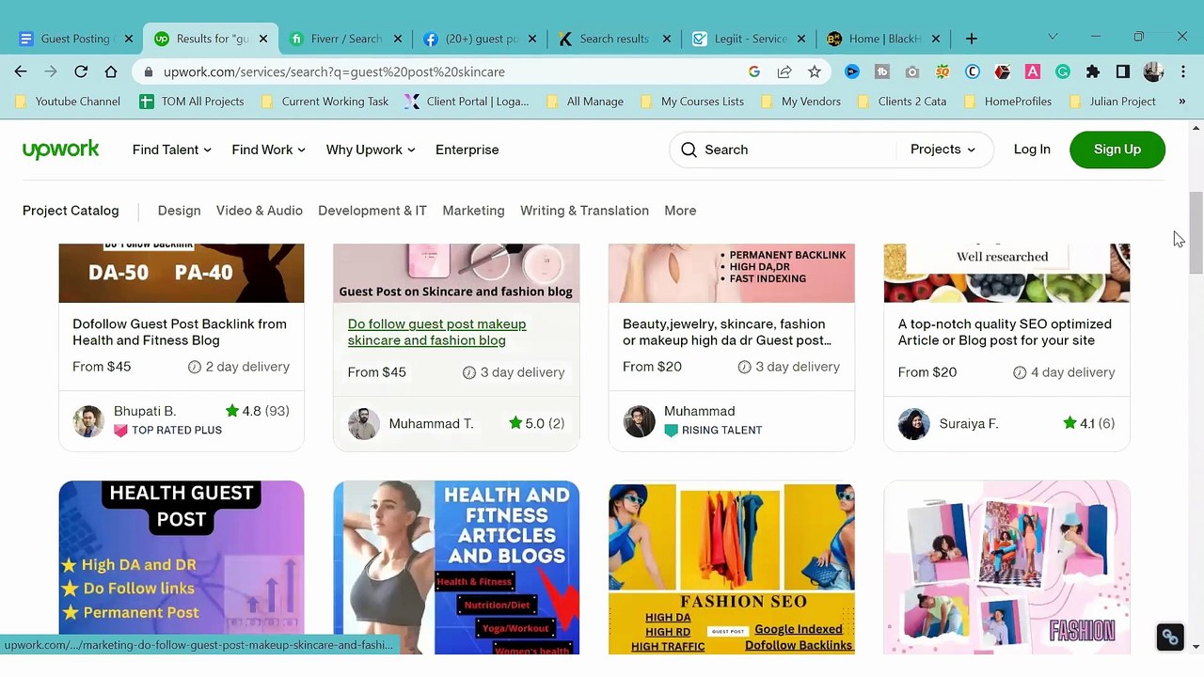Select the Marketing category
The height and width of the screenshot is (677, 1204).
tap(473, 211)
